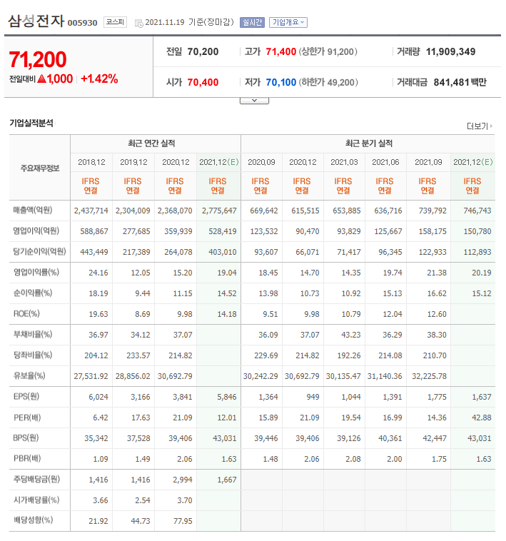Click retention ratio value 32,225.78

click(429, 376)
